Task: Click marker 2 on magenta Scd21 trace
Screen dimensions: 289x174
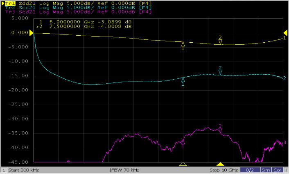Action: pos(220,129)
